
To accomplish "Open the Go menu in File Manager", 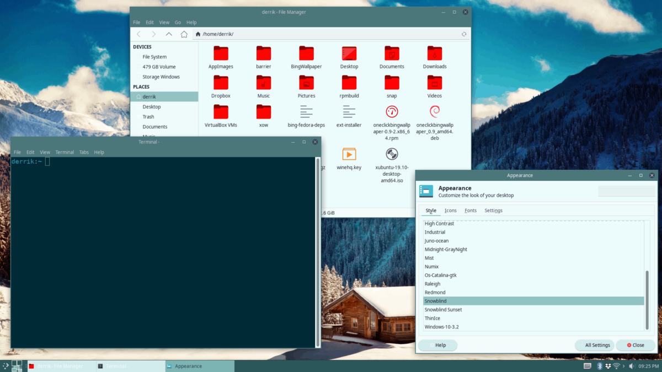I will click(178, 23).
